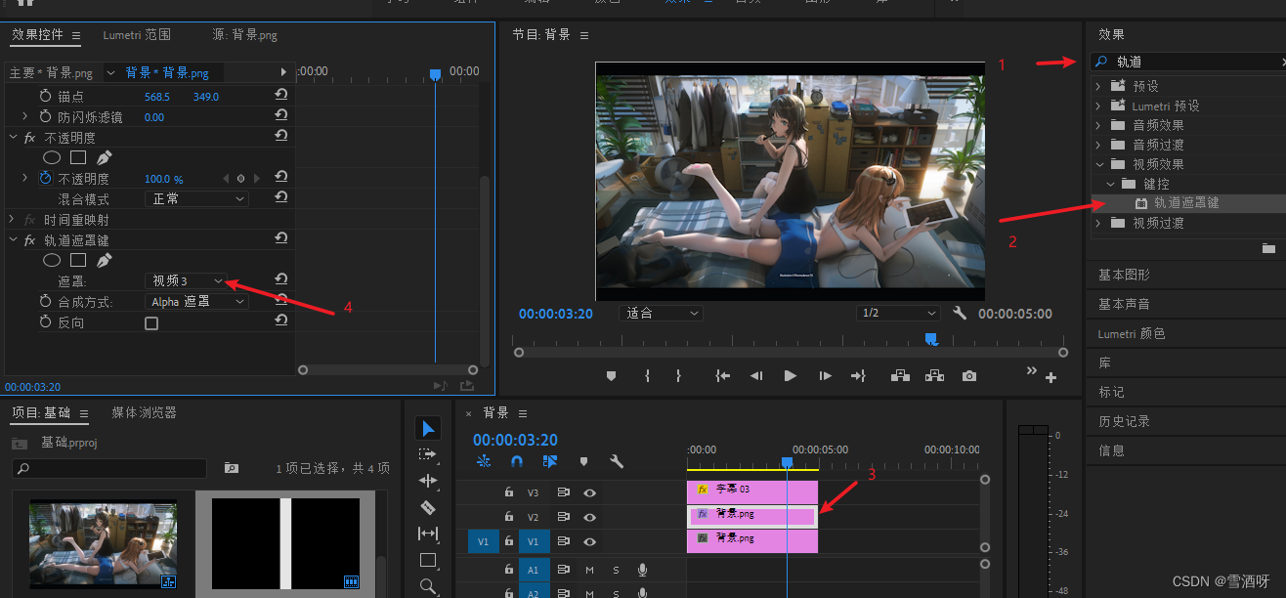Select the Slip tool
The image size is (1286, 598).
point(427,534)
